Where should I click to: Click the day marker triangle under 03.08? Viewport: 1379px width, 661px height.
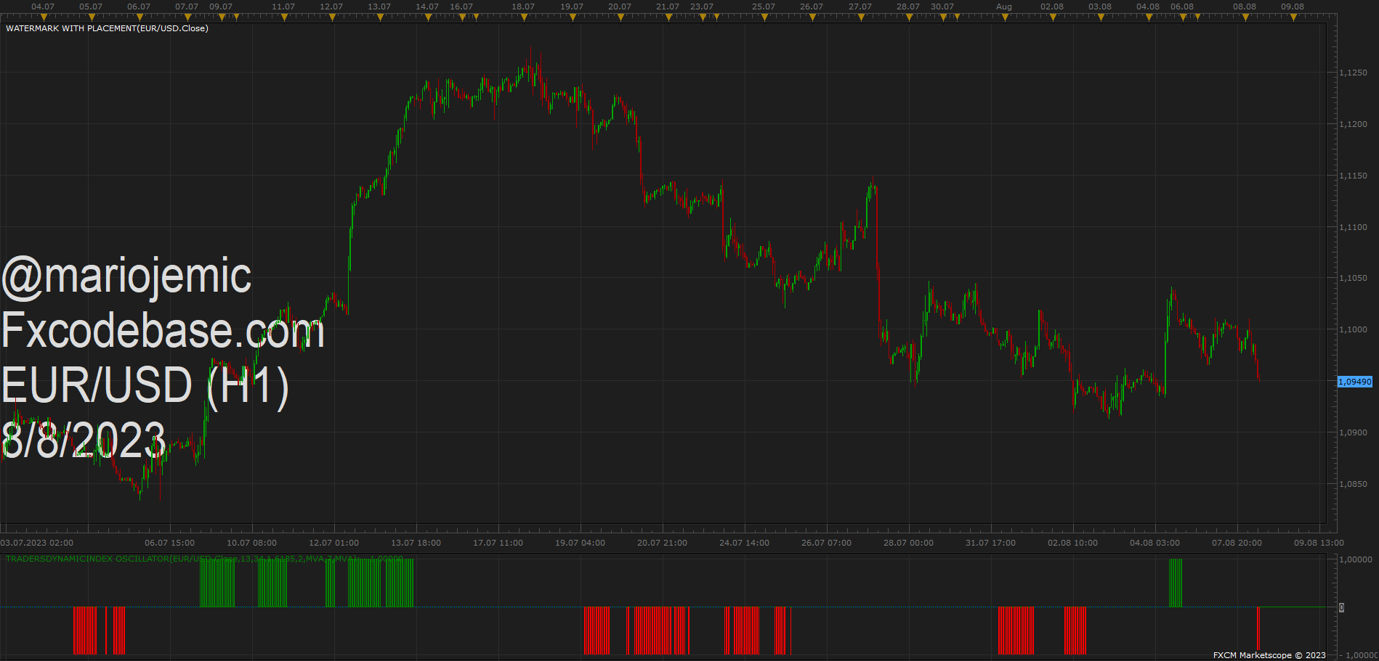click(x=1101, y=17)
